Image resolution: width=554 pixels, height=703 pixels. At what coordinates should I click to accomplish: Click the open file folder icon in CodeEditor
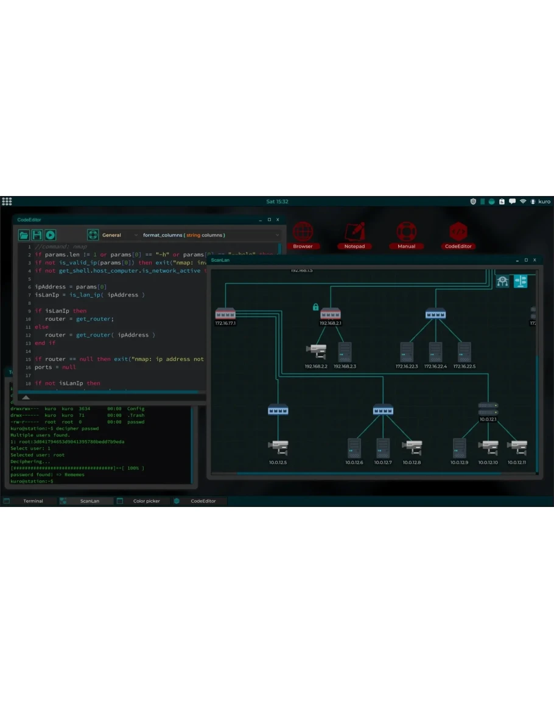(24, 235)
